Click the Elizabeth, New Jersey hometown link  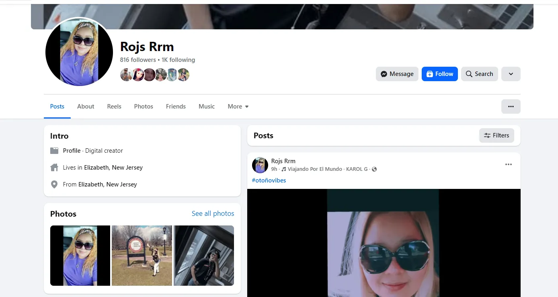pos(108,184)
